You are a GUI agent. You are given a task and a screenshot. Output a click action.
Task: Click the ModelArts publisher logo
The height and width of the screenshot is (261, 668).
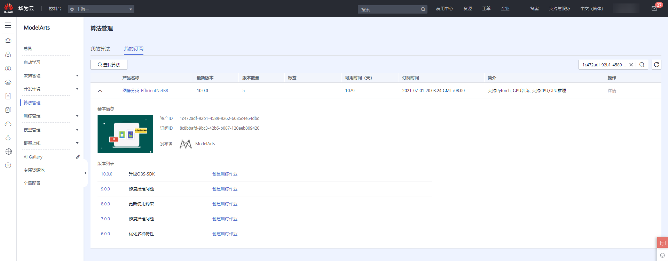click(186, 144)
